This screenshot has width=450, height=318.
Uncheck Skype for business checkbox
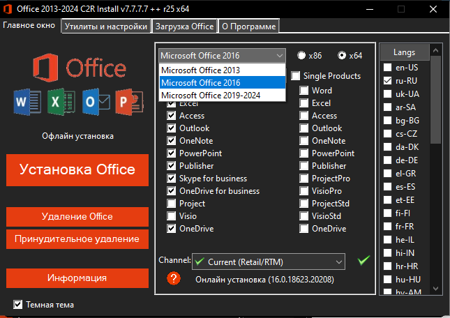pos(172,179)
